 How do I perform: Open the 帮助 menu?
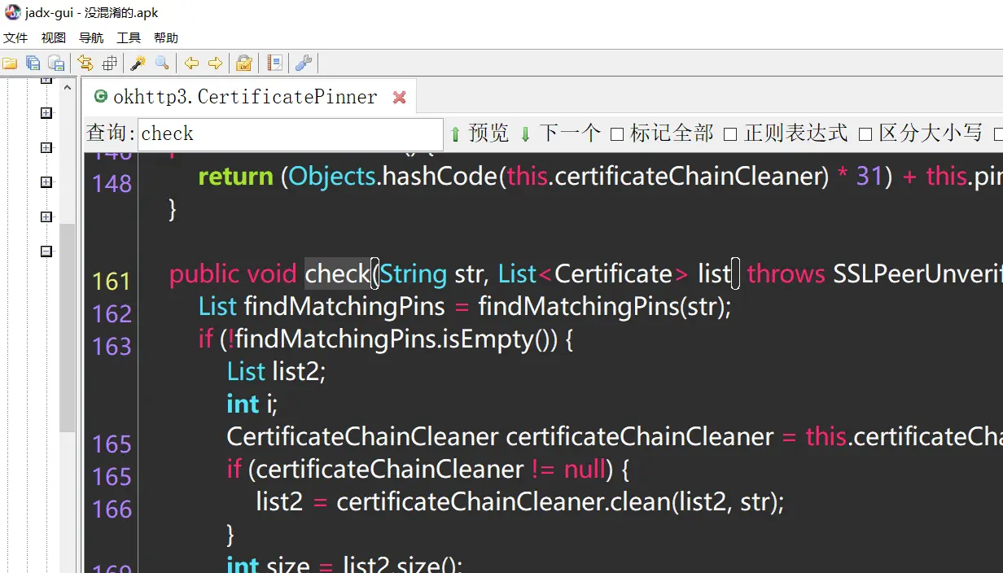166,37
